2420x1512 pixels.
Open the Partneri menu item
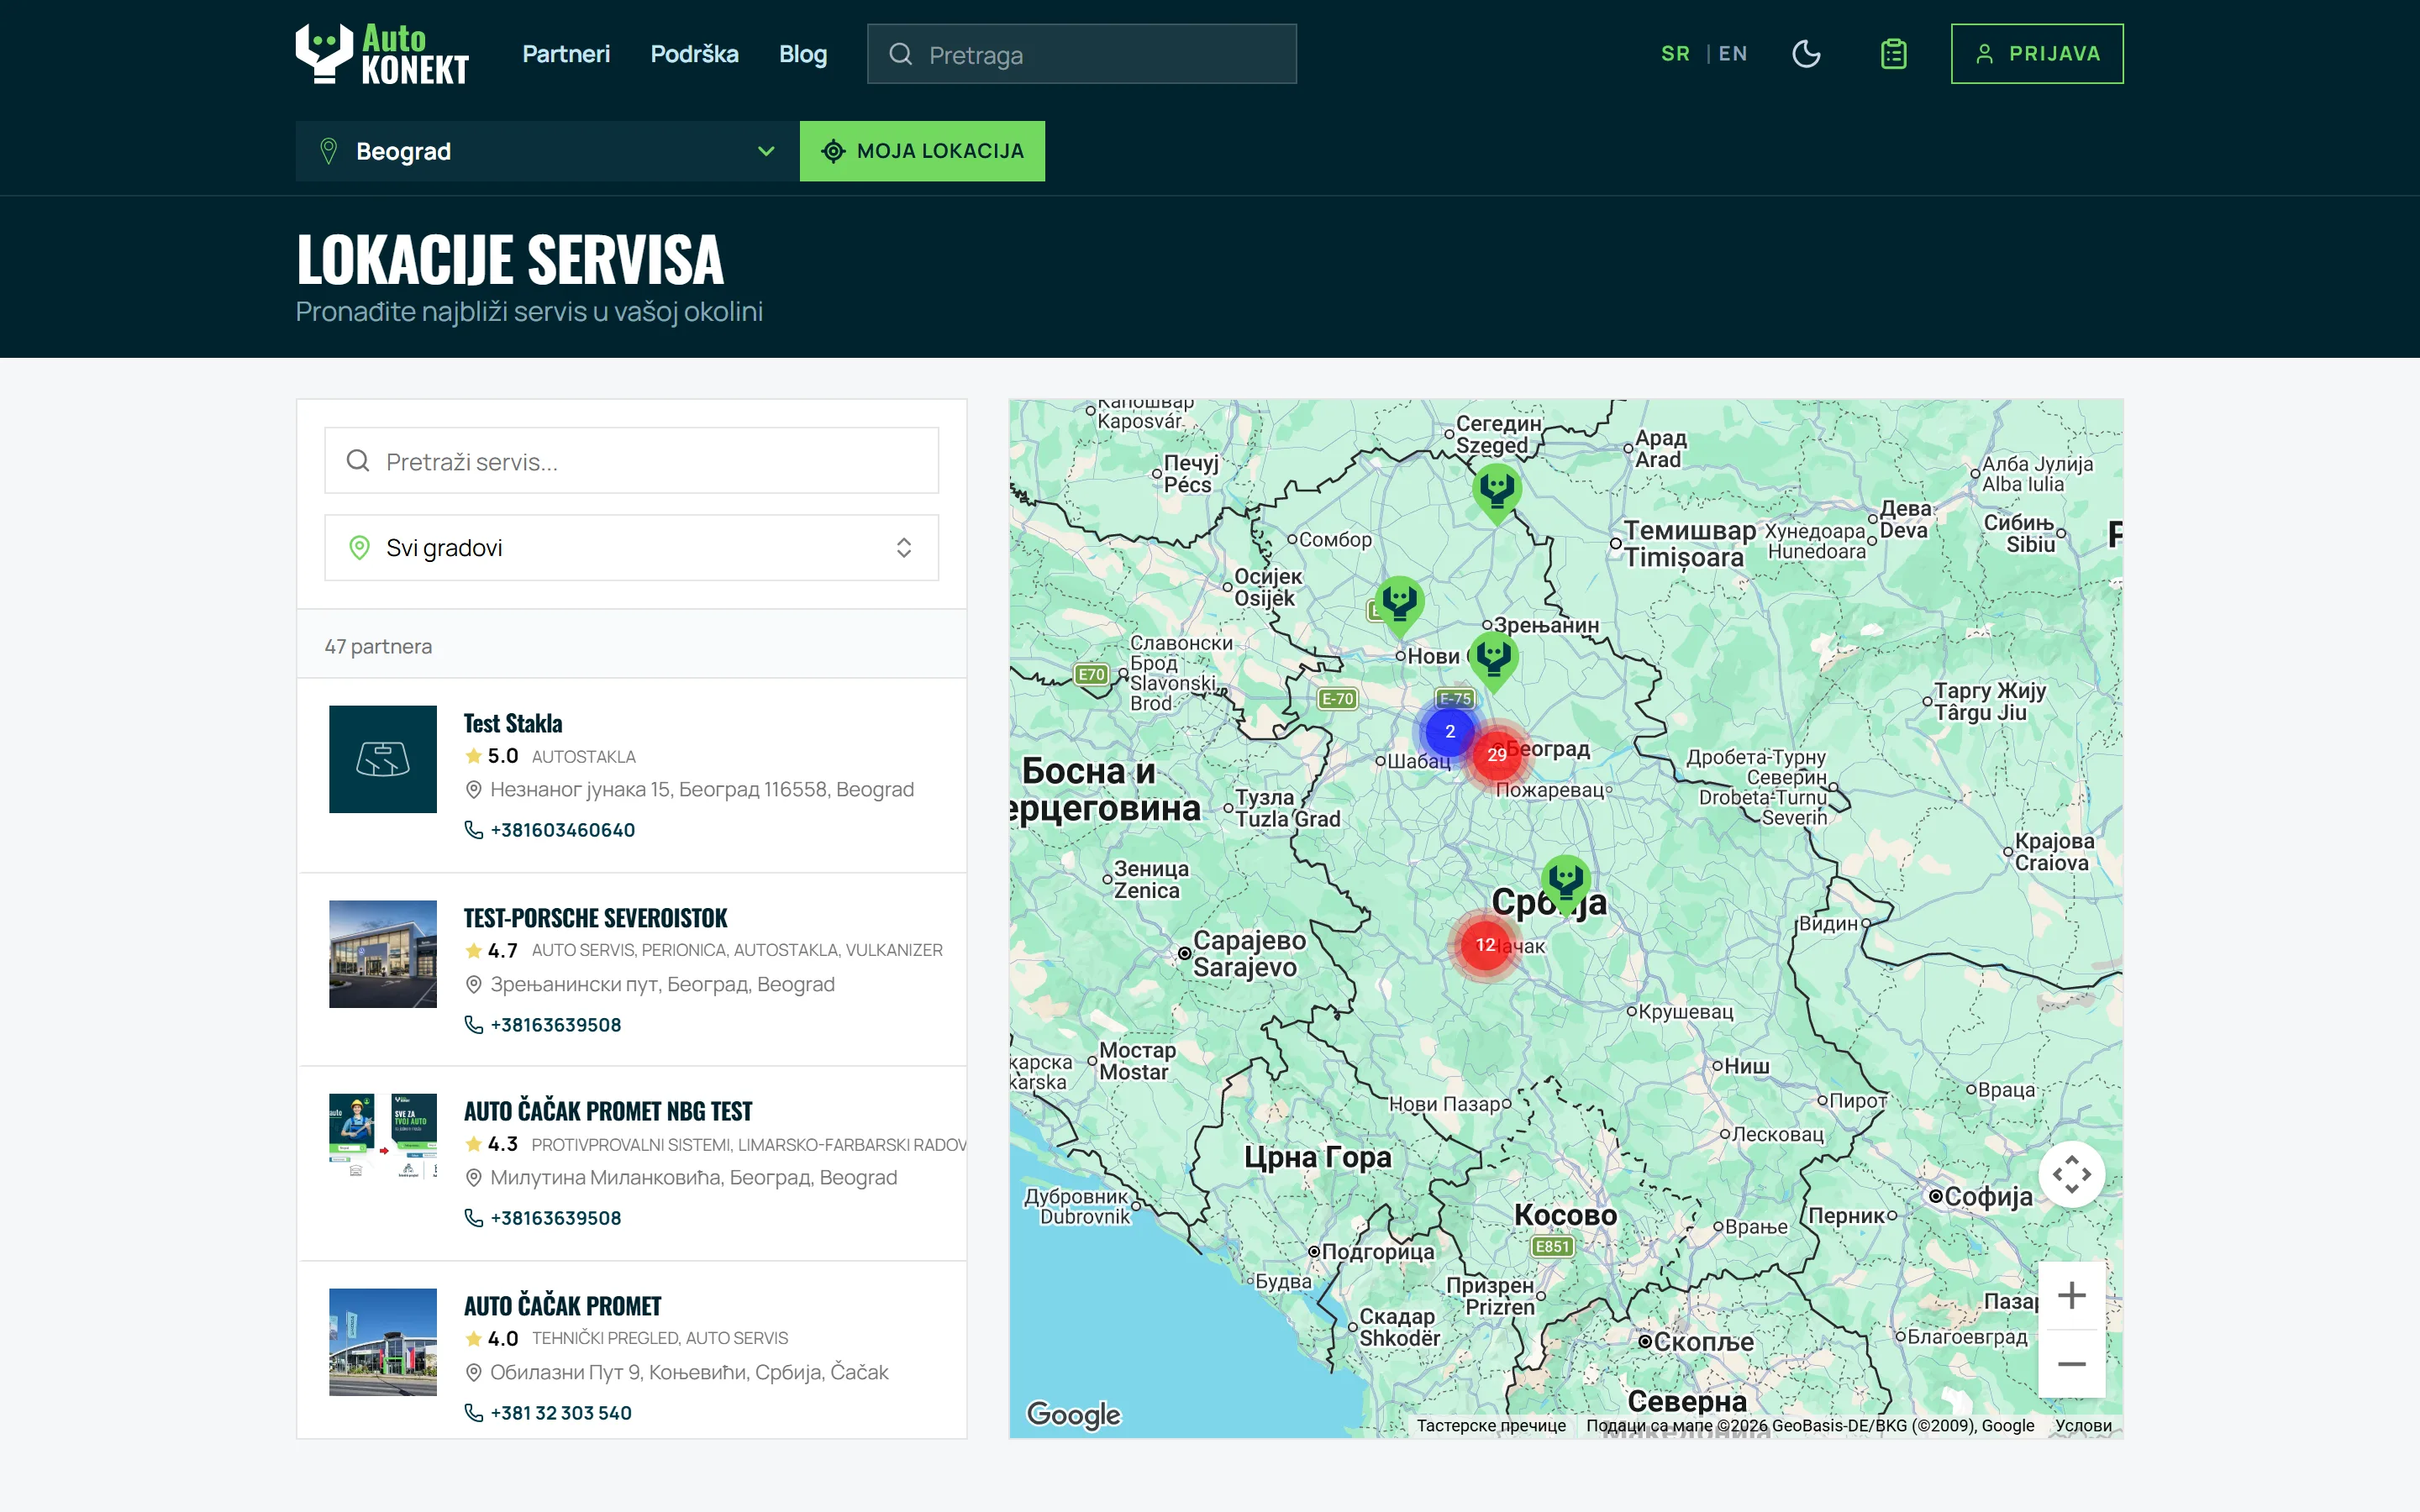pyautogui.click(x=566, y=54)
